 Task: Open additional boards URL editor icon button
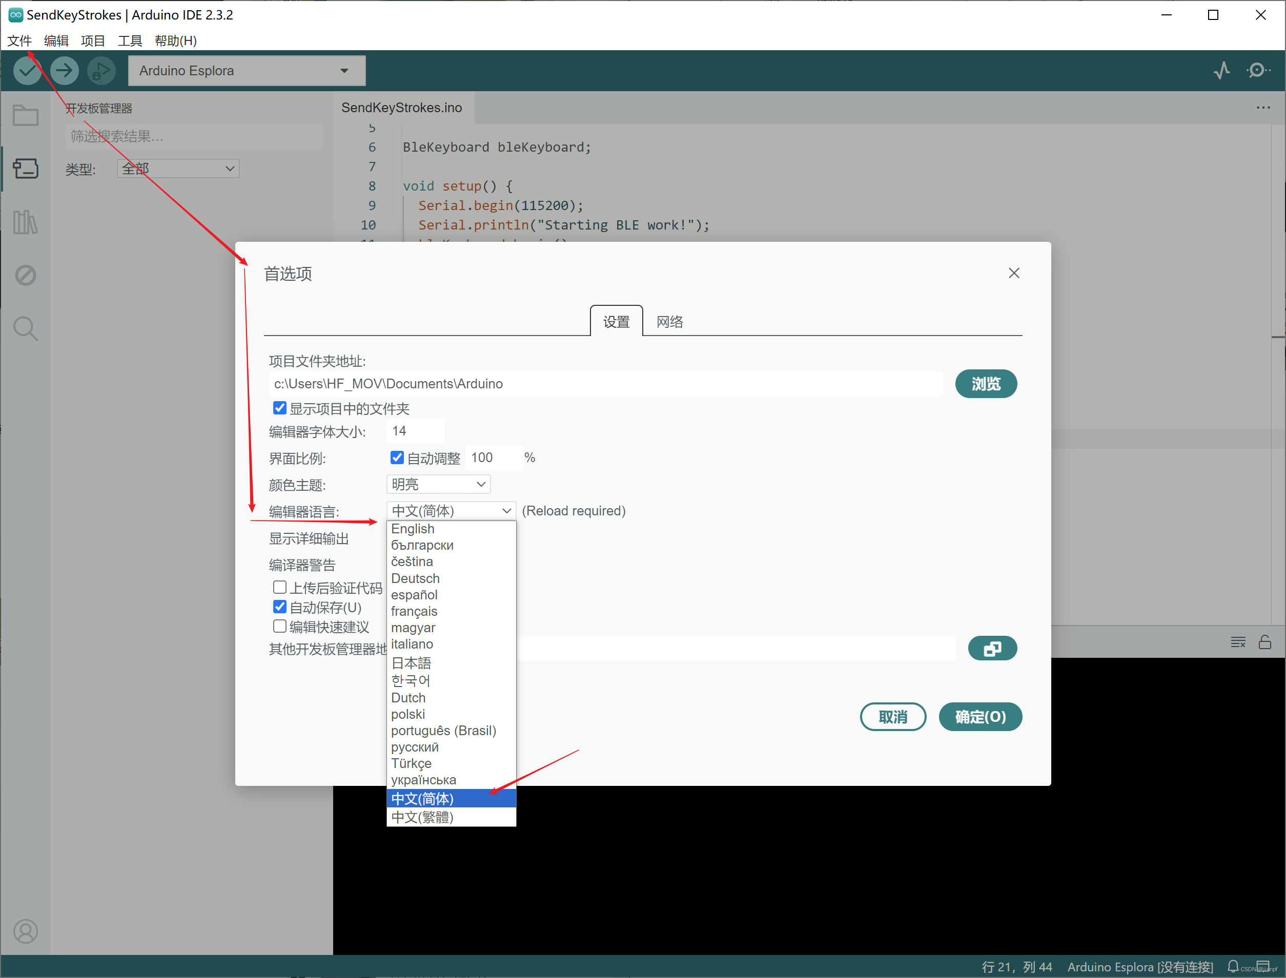coord(992,649)
